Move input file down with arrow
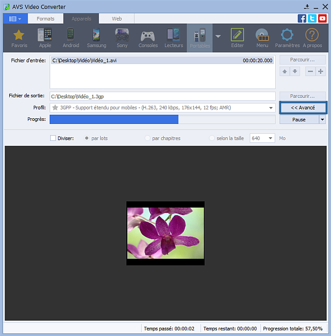331x336 pixels. (295, 71)
